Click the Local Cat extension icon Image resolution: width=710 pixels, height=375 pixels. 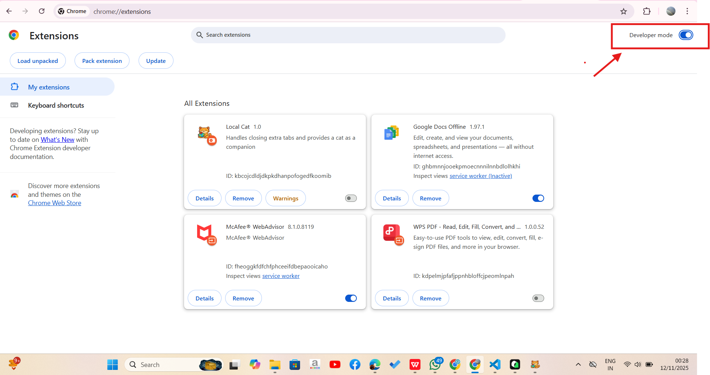206,134
